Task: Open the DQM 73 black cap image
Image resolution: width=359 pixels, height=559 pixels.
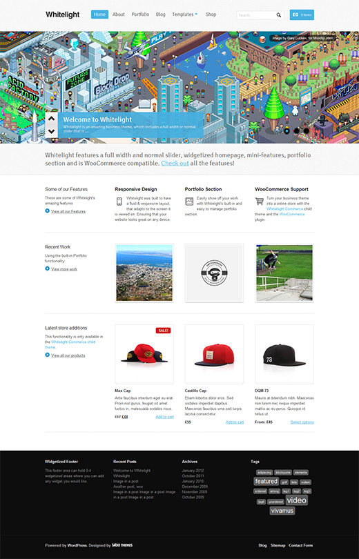Action: click(x=284, y=354)
